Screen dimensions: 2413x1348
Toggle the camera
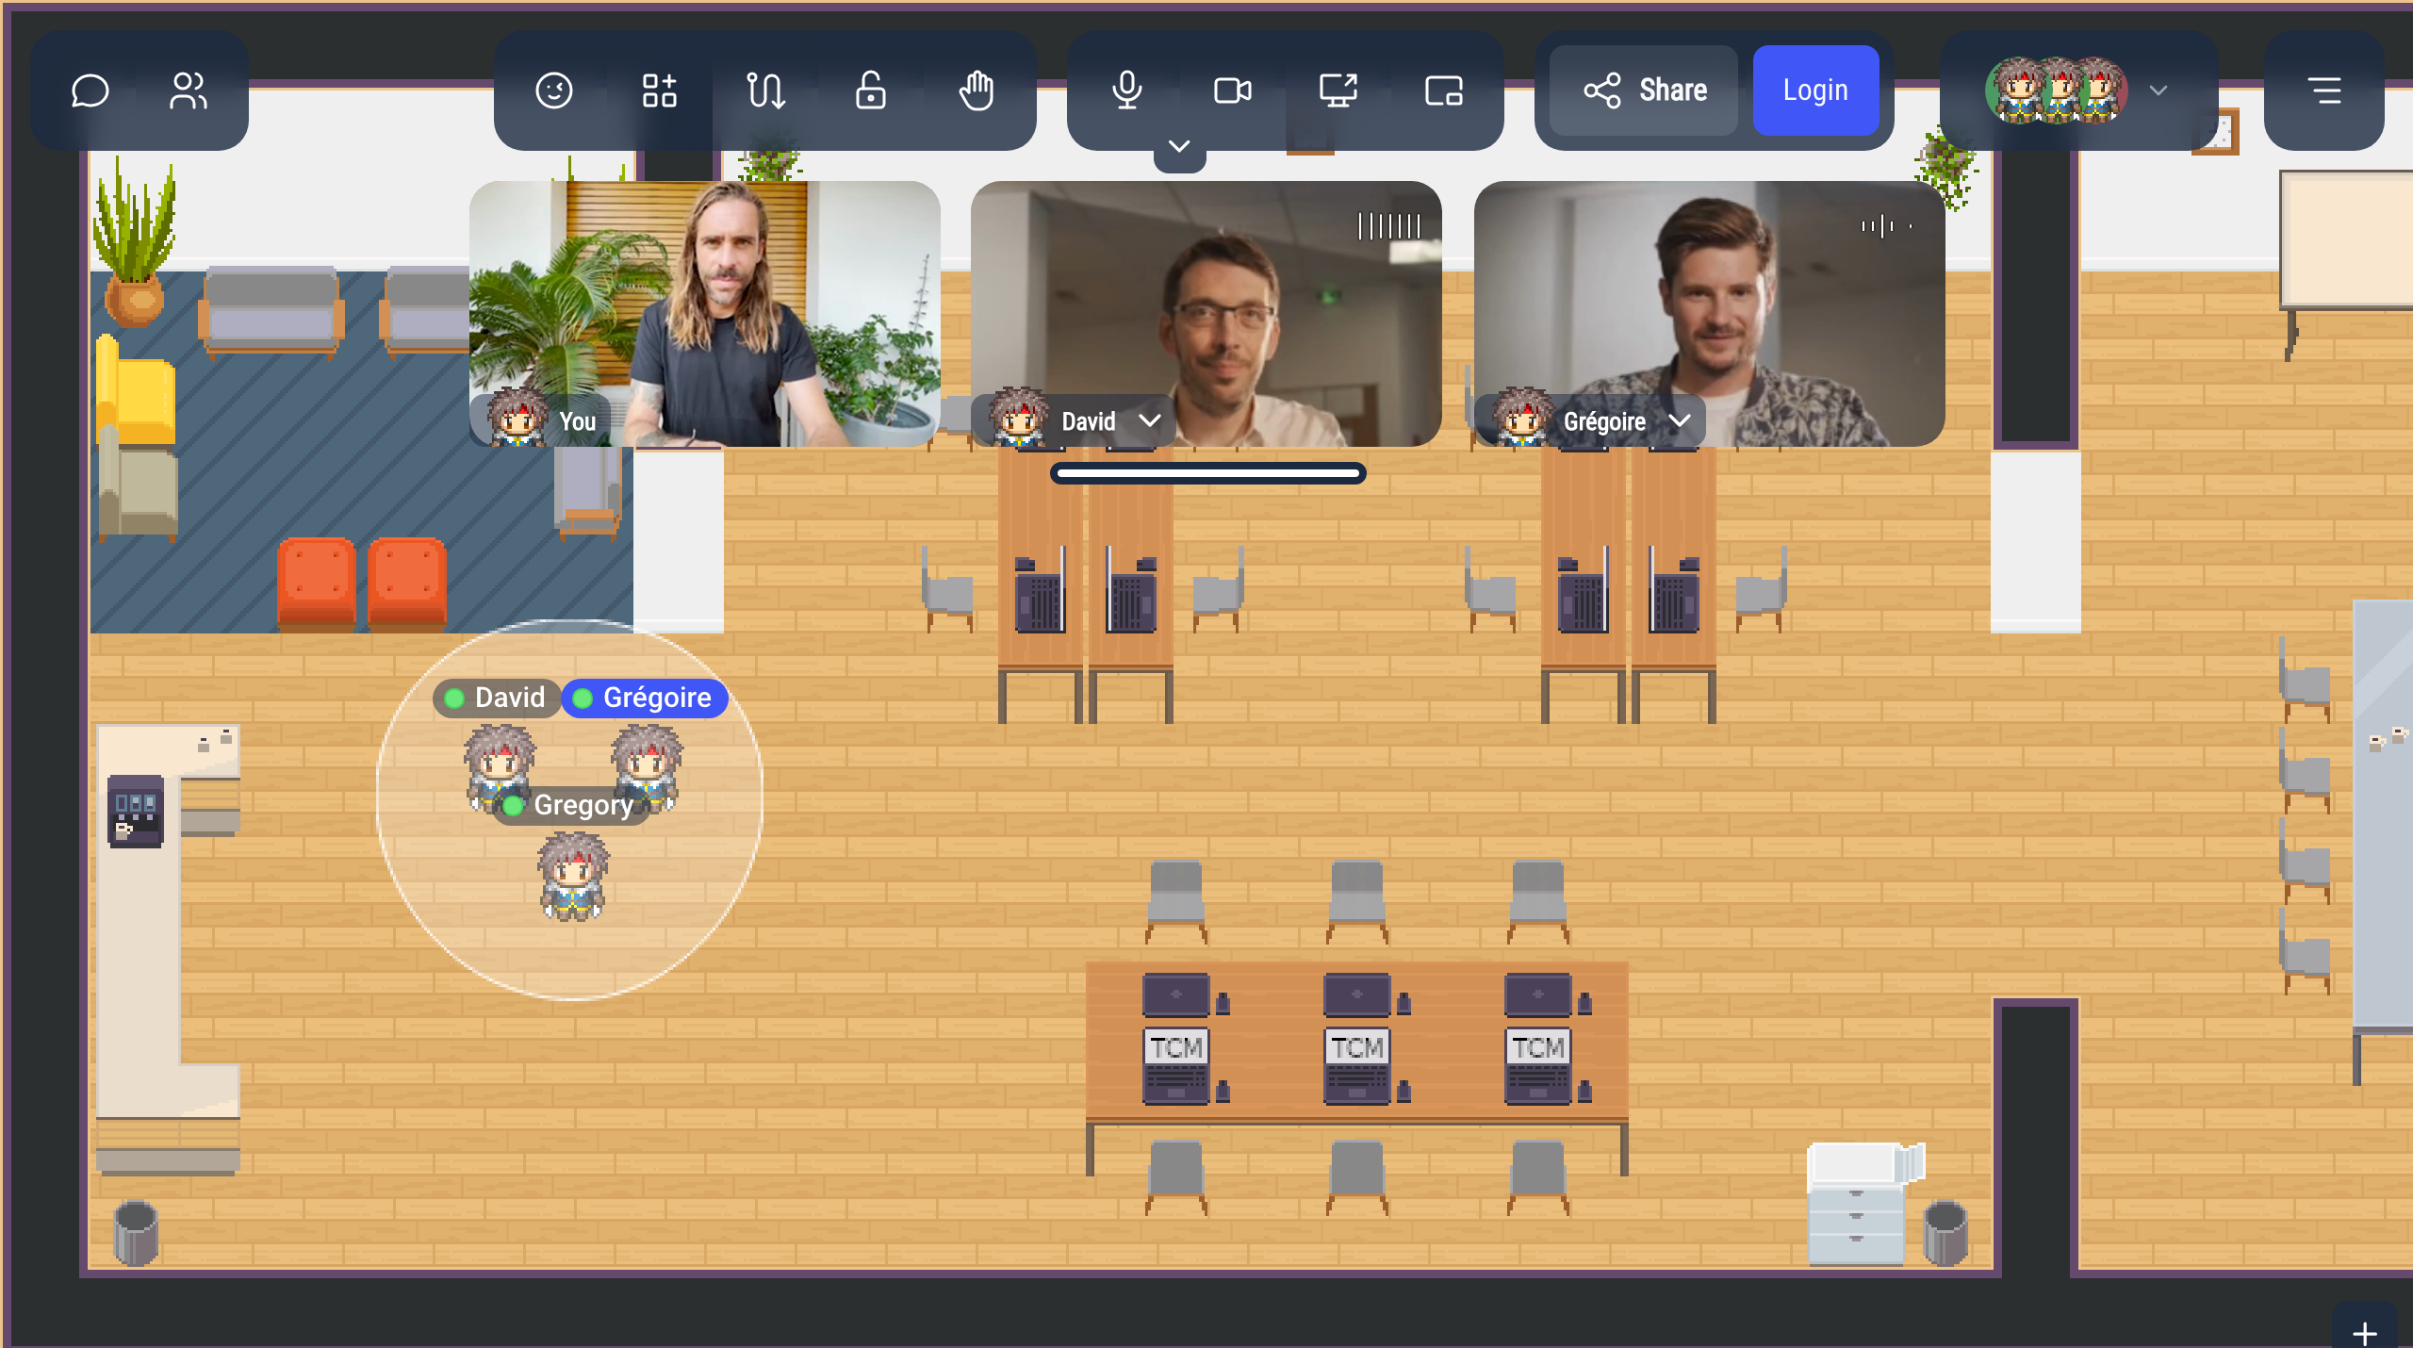click(1233, 90)
